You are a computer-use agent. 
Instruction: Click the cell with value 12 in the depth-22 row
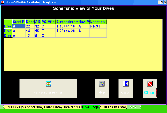[38, 26]
